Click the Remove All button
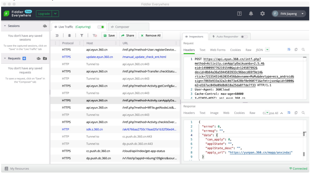Screen dimensions: 310x174 coord(151,35)
